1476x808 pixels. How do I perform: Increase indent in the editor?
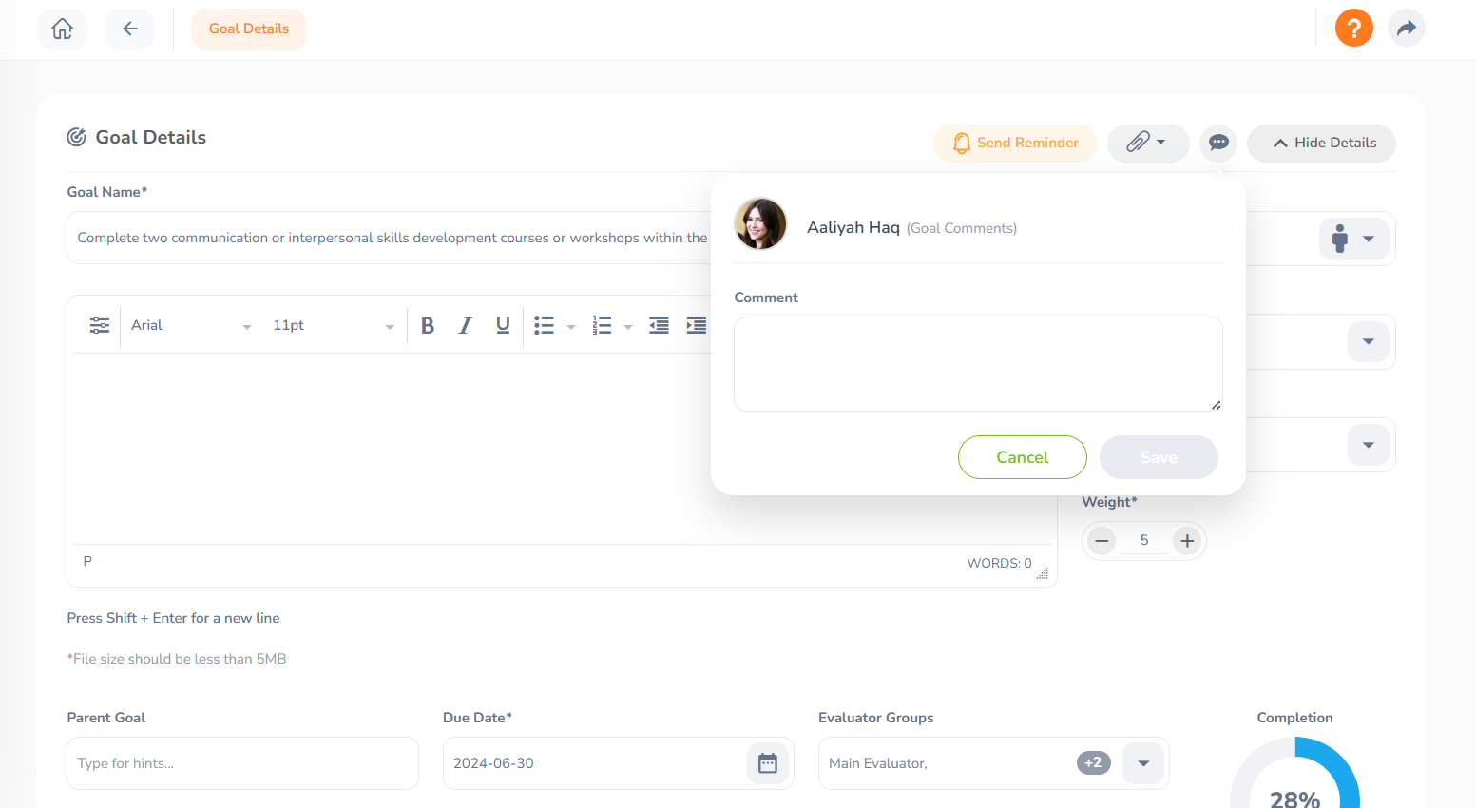coord(697,325)
